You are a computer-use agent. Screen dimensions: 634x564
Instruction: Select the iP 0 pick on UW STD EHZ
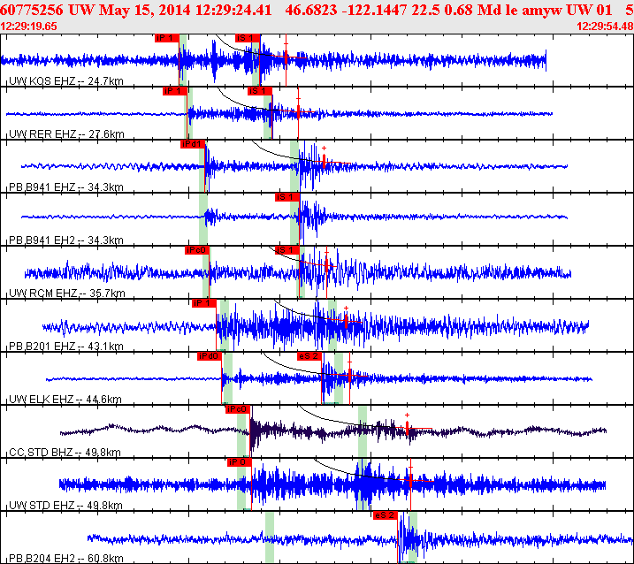pos(239,462)
